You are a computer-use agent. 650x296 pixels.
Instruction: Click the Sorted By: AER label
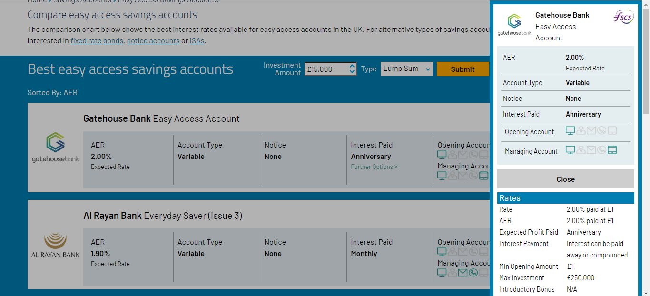tap(52, 92)
